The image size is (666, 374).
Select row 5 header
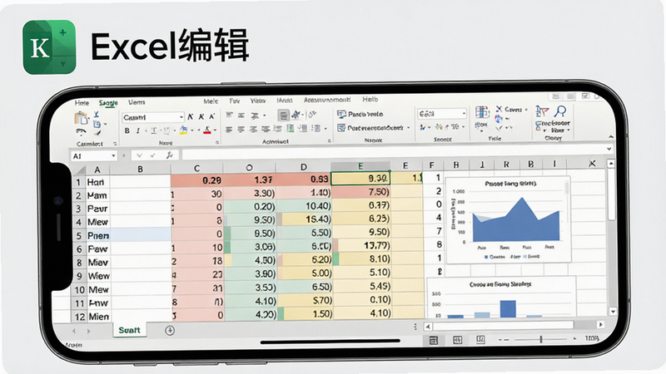(78, 236)
